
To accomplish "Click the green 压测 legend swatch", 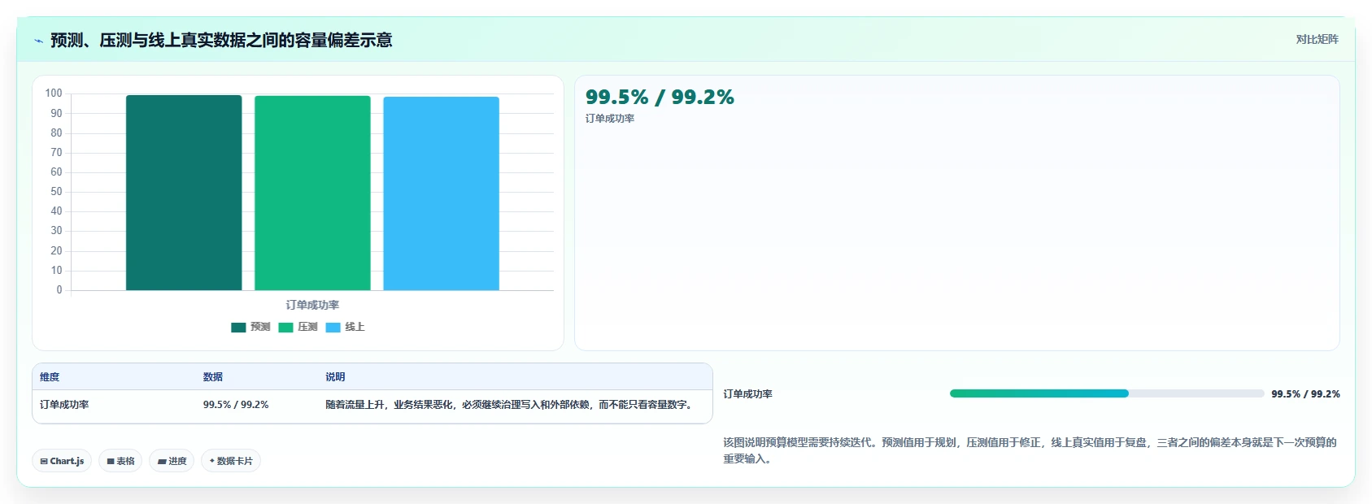I will 285,328.
